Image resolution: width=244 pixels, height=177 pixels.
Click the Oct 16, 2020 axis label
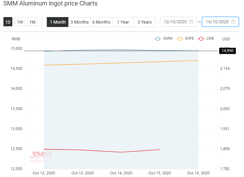[x=198, y=173]
